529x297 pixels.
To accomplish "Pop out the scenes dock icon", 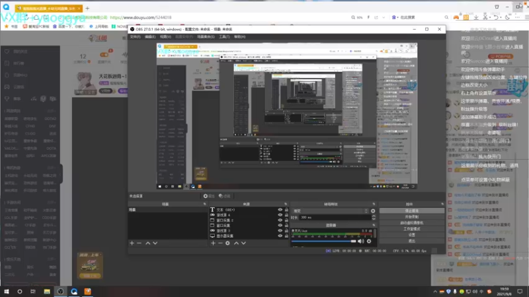I will click(204, 204).
